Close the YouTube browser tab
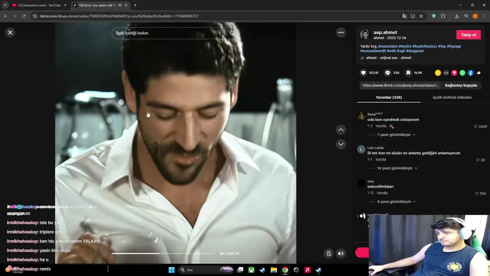 [x=65, y=5]
